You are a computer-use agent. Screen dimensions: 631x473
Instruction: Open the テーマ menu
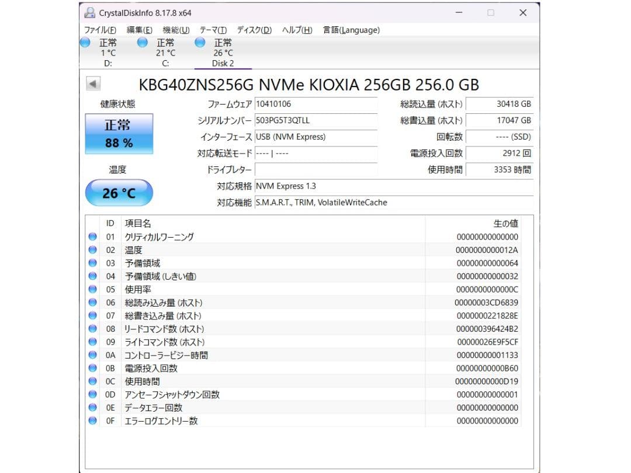tap(213, 30)
